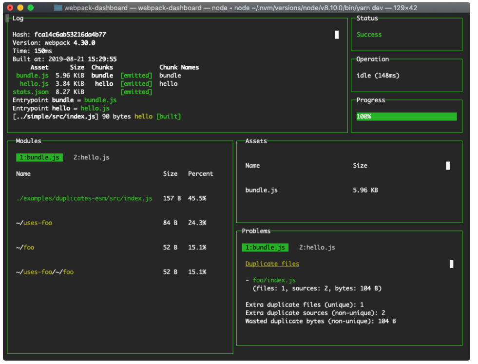The image size is (478, 364).
Task: Click the 5.96 KiB size in Log table
Action: coord(71,76)
